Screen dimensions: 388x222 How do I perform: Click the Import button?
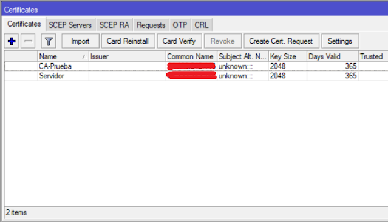[x=80, y=41]
